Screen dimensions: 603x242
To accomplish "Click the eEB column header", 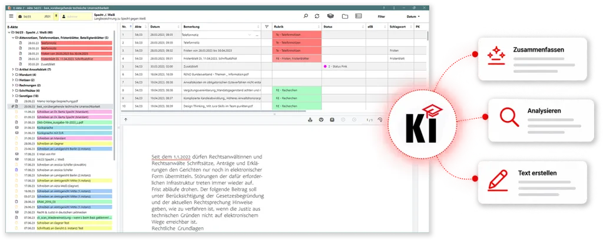I will point(376,26).
